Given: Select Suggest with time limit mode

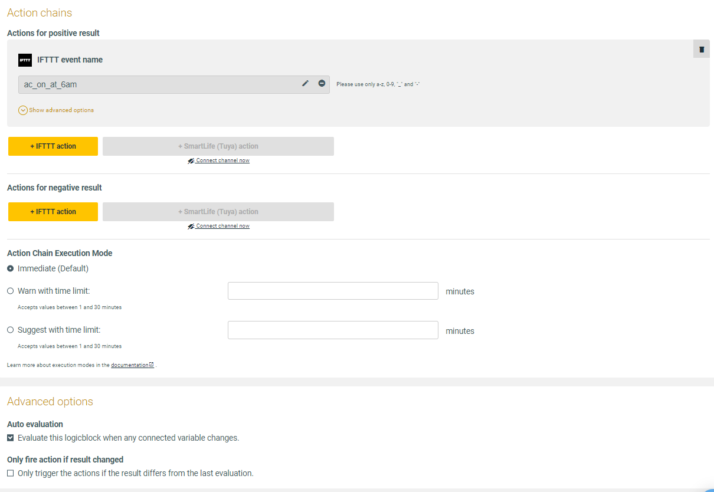Looking at the screenshot, I should click(11, 330).
